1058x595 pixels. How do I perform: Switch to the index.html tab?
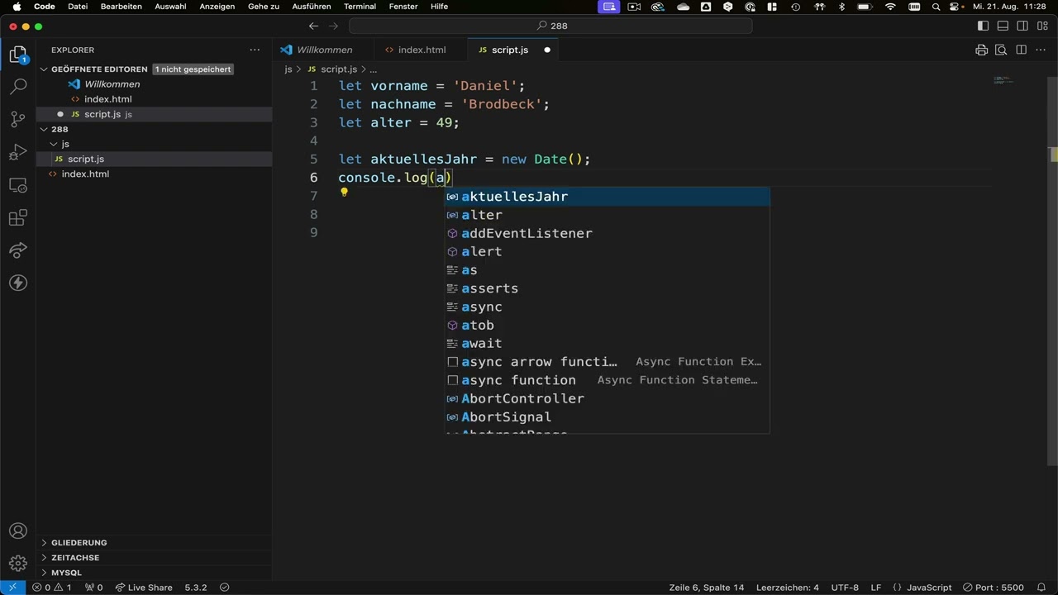422,50
